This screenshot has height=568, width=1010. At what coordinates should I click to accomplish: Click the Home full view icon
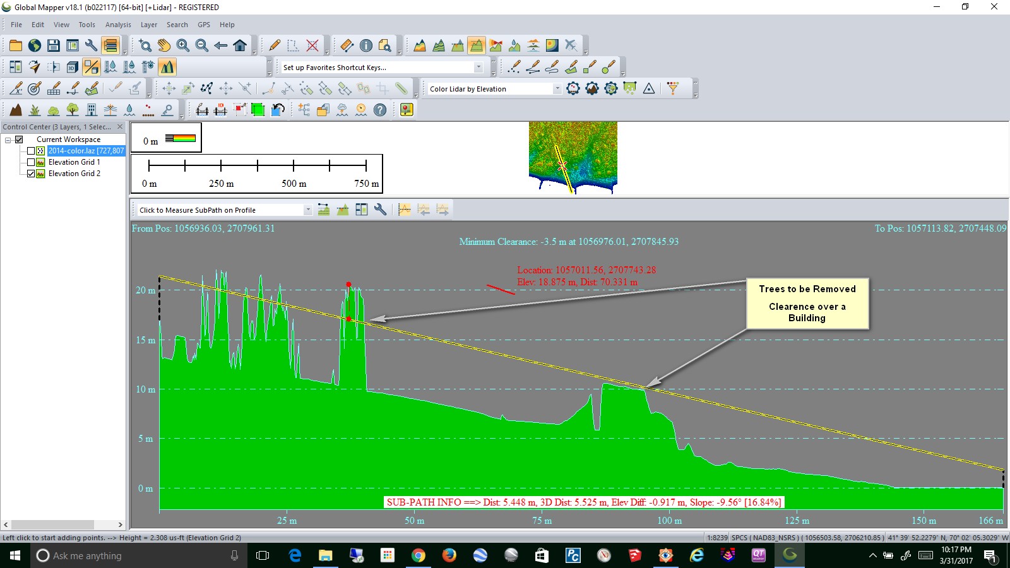(x=240, y=45)
